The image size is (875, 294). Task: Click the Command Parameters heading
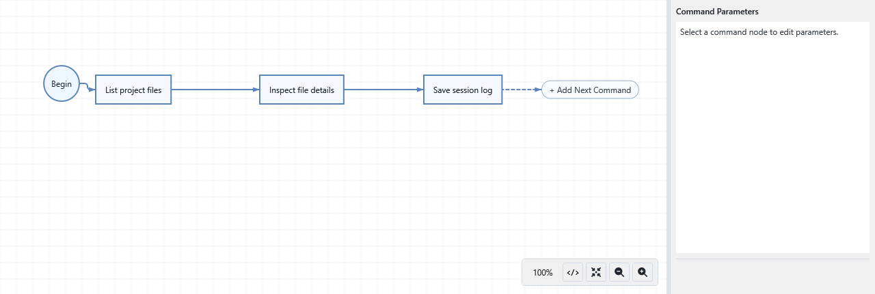[717, 12]
